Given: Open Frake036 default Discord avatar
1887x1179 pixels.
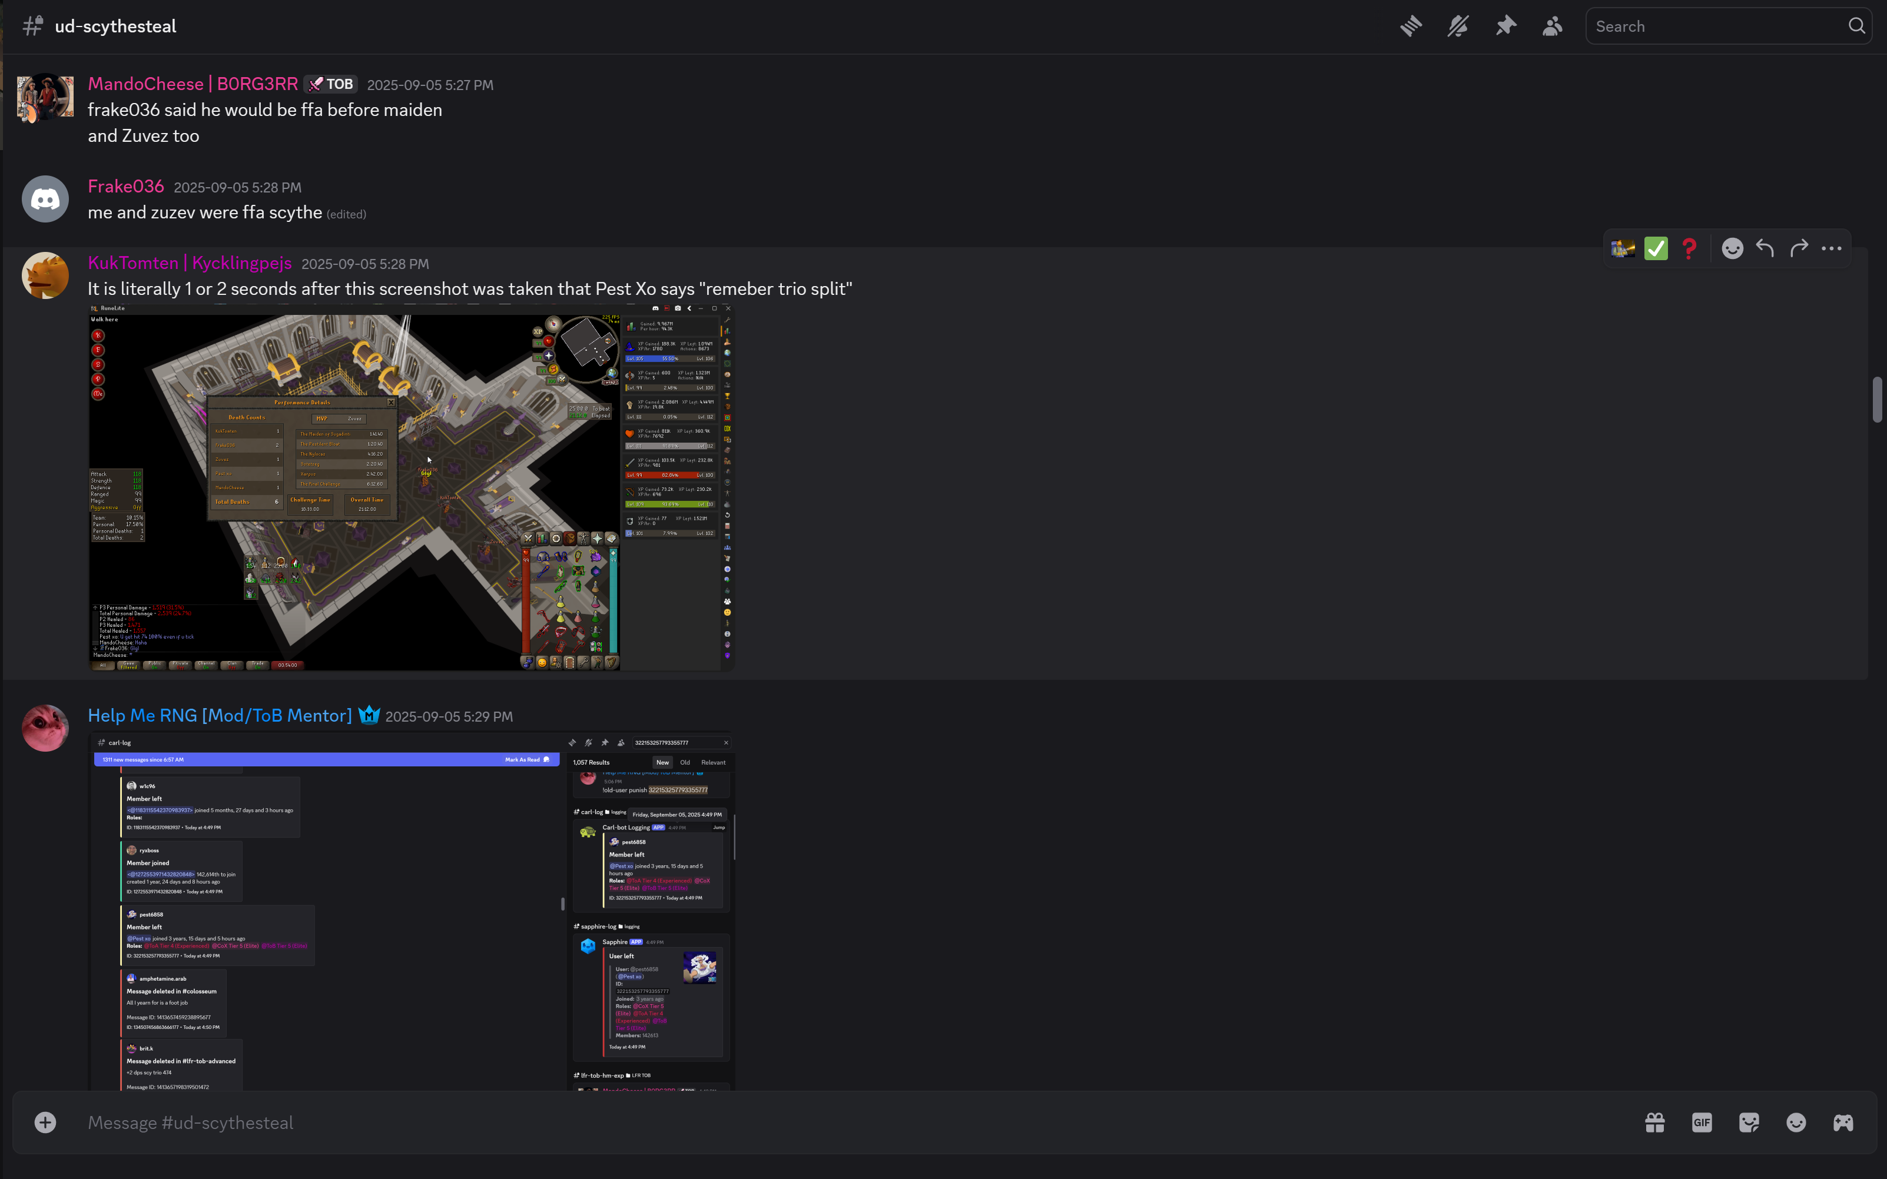Looking at the screenshot, I should tap(45, 199).
